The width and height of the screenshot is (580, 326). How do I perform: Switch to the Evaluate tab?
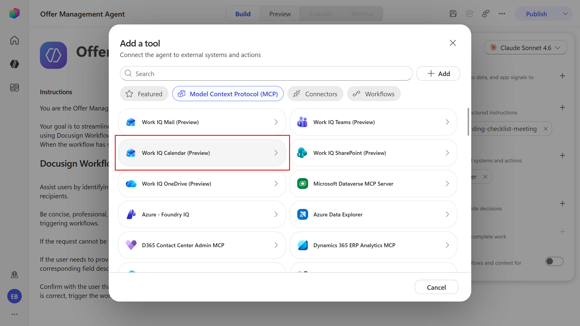tap(321, 14)
